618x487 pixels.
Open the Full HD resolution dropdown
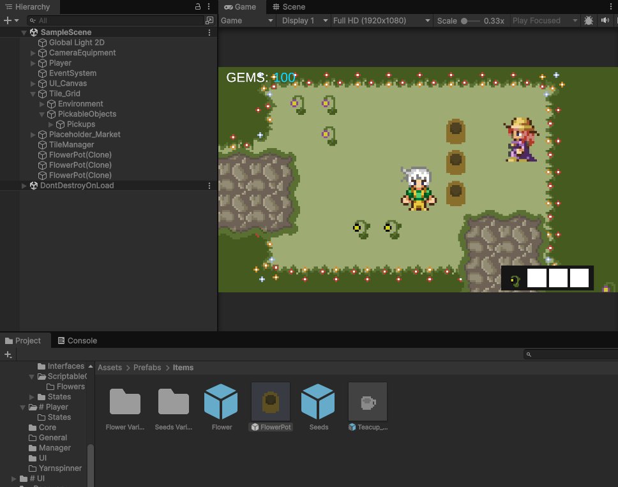(x=381, y=20)
